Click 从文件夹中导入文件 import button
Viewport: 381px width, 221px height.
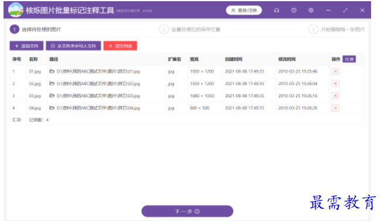(x=73, y=46)
